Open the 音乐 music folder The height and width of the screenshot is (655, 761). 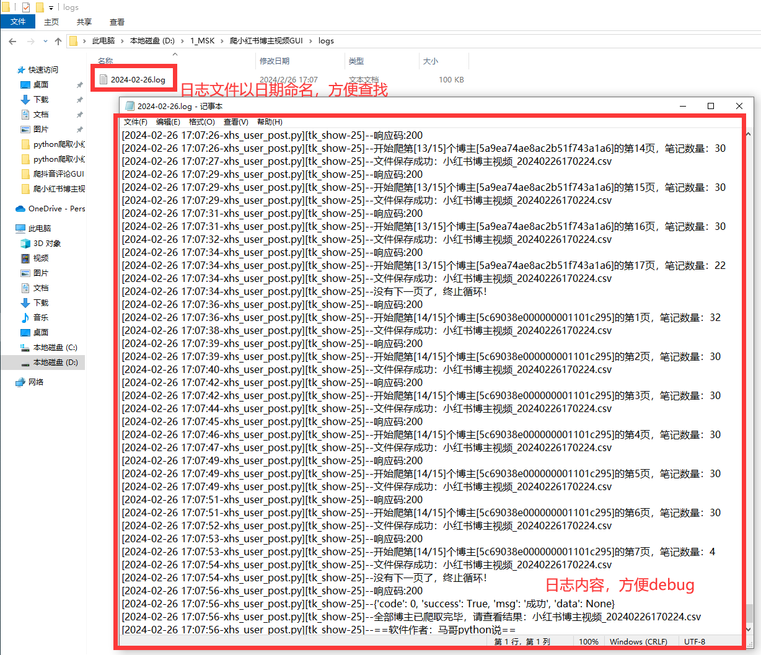(40, 318)
